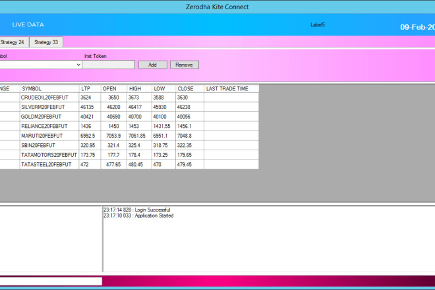Click RELIANCE open value 1450
The height and width of the screenshot is (290, 435).
[x=114, y=126]
